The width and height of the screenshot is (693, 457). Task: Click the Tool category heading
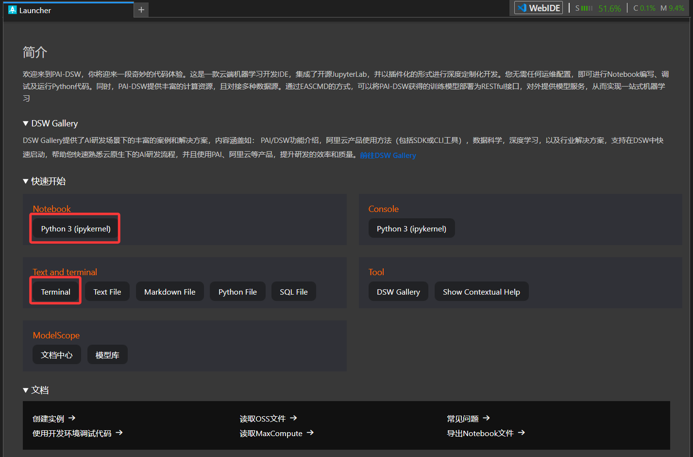tap(376, 272)
